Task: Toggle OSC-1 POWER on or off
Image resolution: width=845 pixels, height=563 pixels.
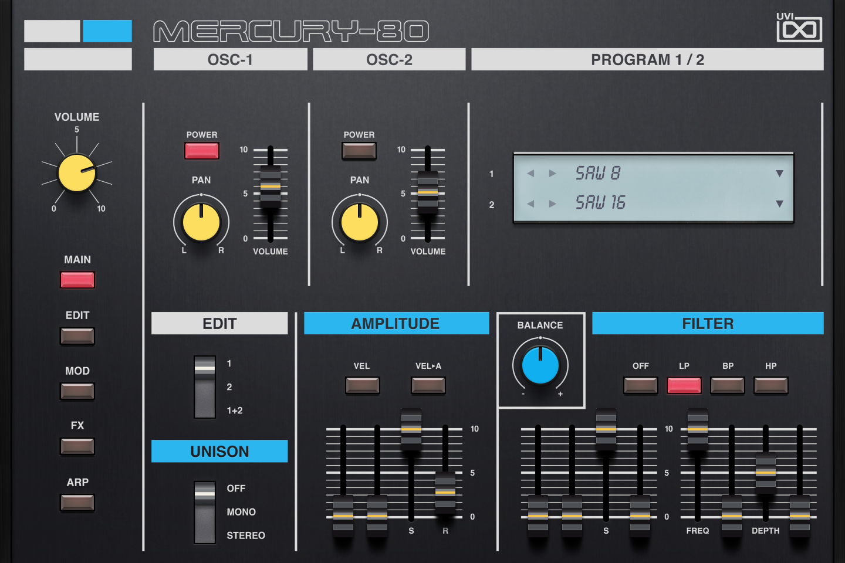Action: coord(201,151)
